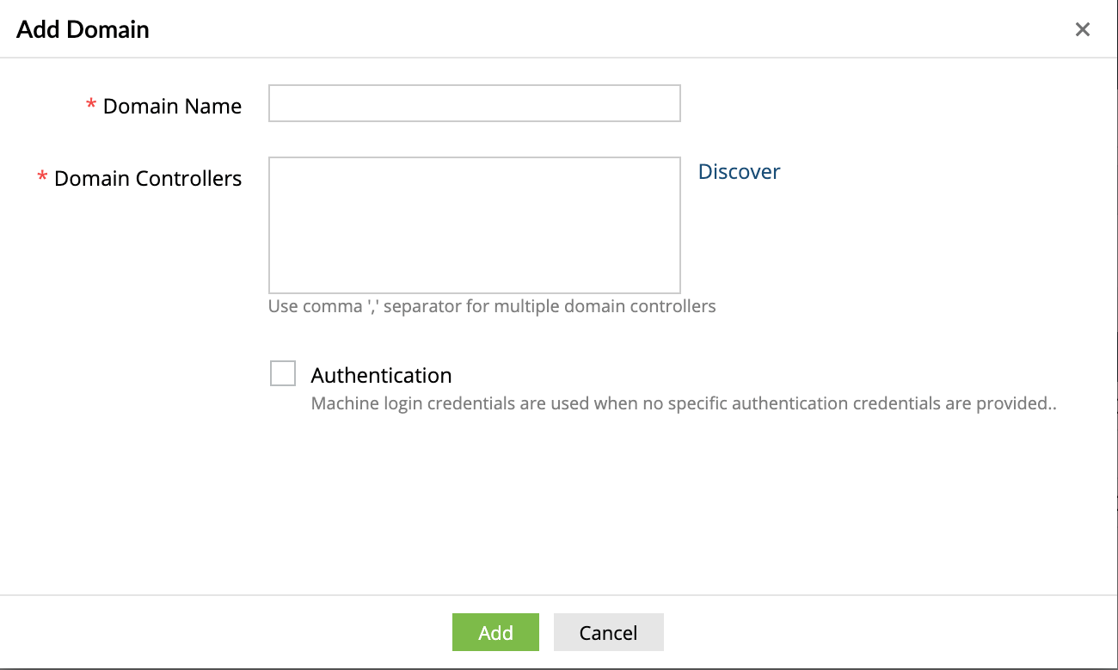Viewport: 1118px width, 670px height.
Task: Click the word "Use" in the separator hint
Action: (283, 306)
